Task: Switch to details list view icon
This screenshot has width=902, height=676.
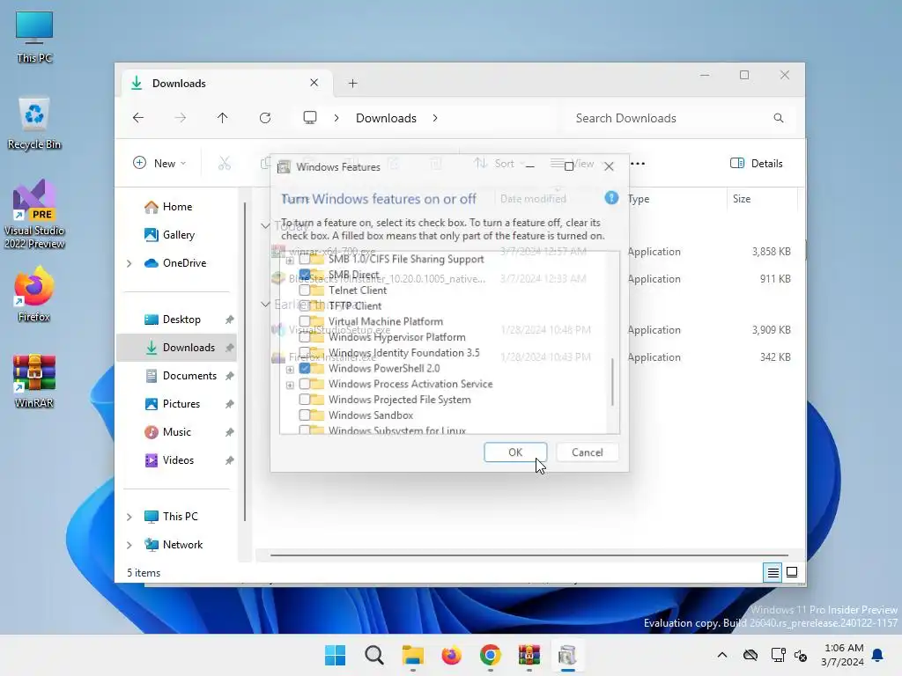Action: [773, 572]
